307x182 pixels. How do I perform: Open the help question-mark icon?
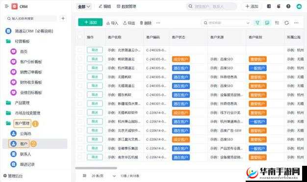coord(288,6)
